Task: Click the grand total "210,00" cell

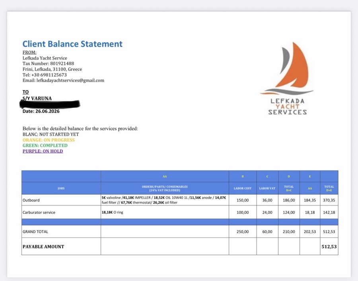Action: point(289,232)
